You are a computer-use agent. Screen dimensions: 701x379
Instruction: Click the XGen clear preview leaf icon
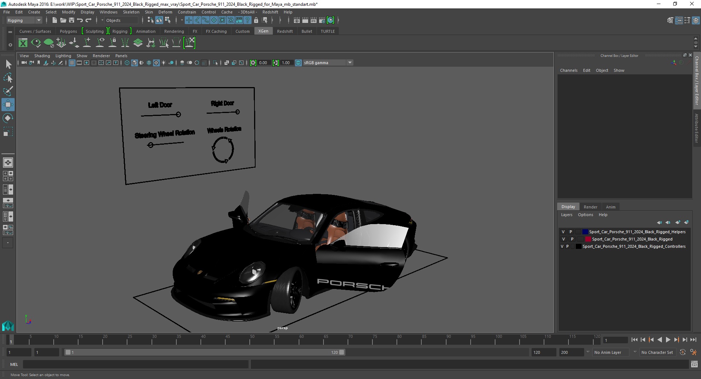49,43
